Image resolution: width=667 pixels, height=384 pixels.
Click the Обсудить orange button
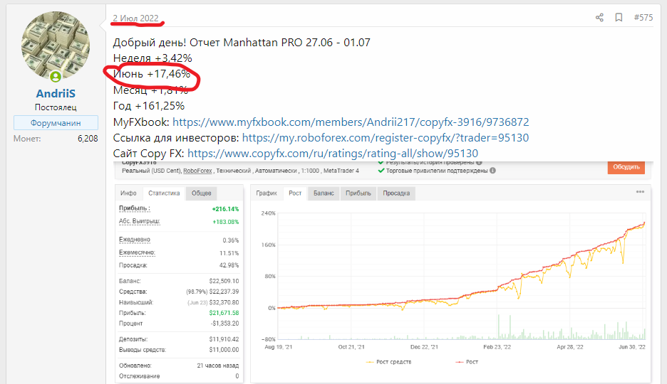click(x=626, y=166)
